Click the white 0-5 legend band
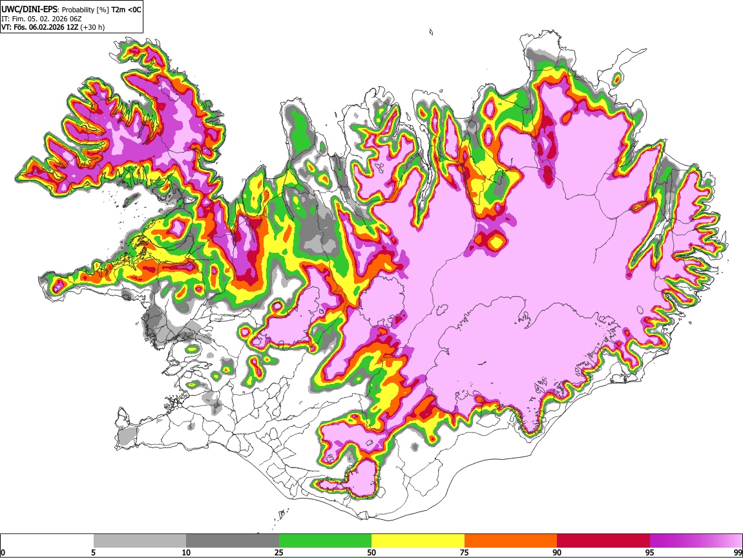 [47, 541]
